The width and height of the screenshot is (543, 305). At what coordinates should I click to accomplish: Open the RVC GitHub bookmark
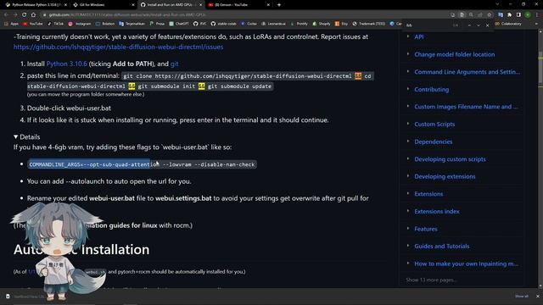coord(200,24)
